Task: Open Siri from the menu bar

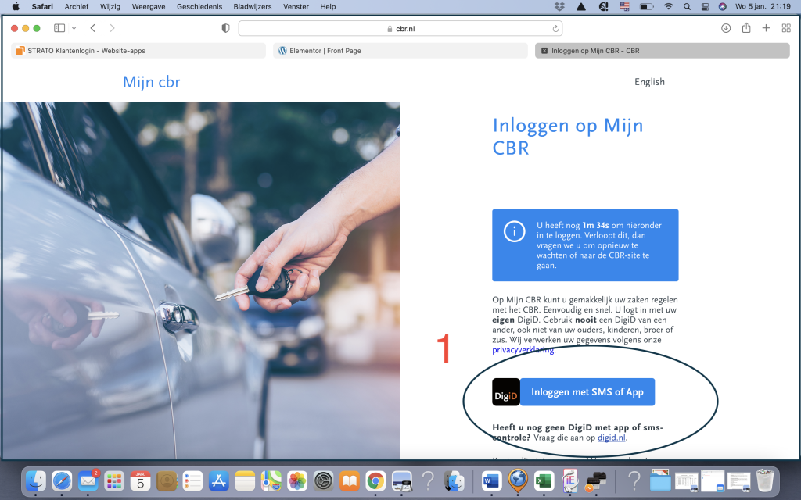Action: pos(722,6)
